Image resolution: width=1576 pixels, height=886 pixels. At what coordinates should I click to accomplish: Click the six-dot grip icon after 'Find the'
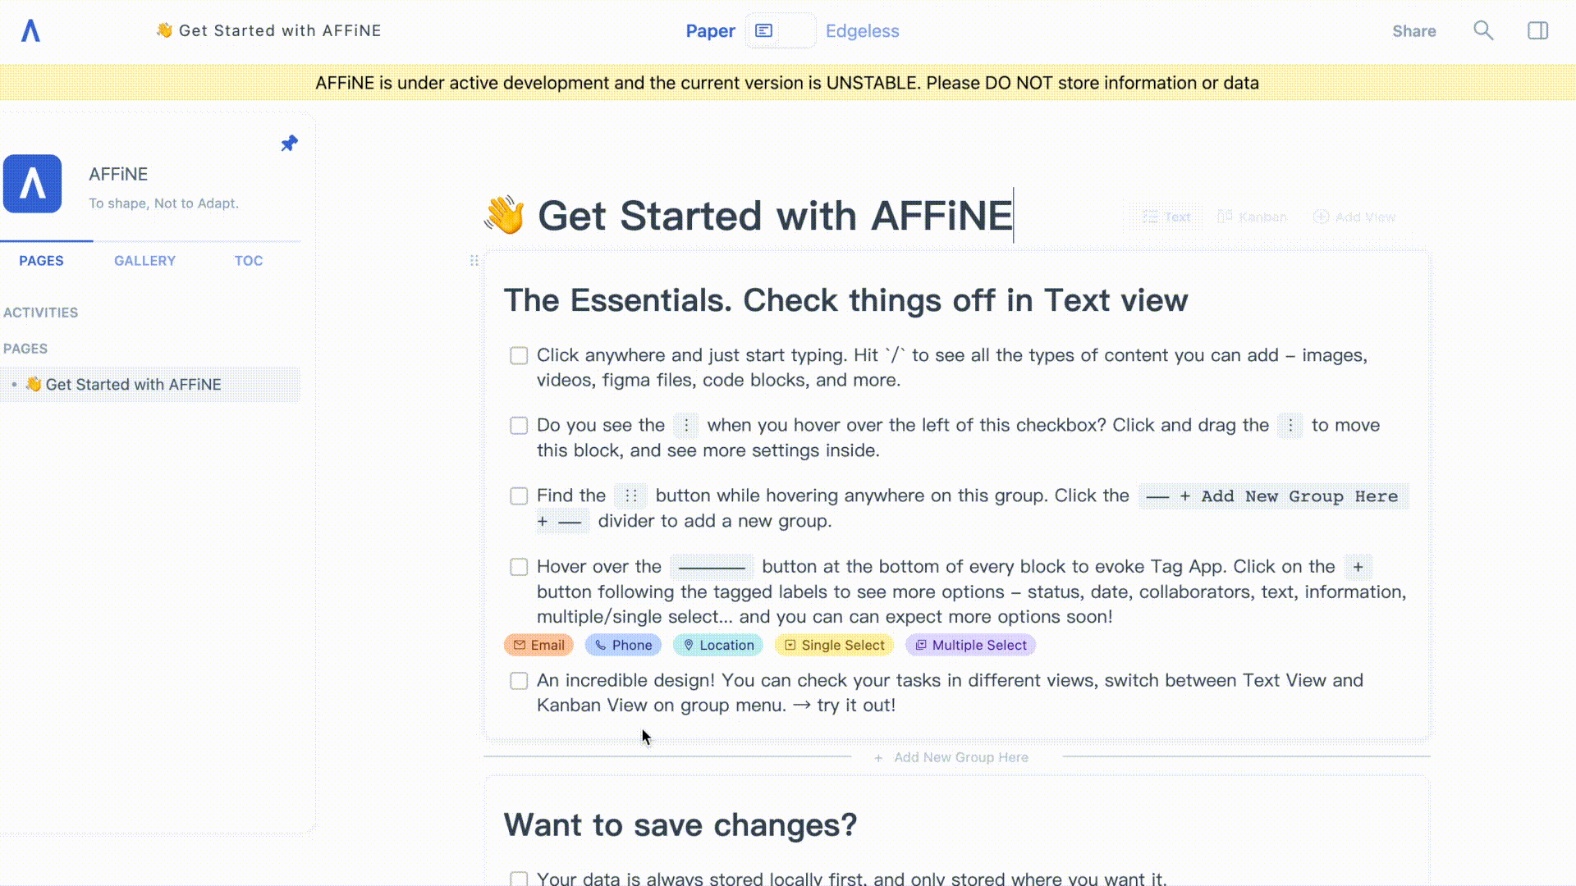click(630, 496)
